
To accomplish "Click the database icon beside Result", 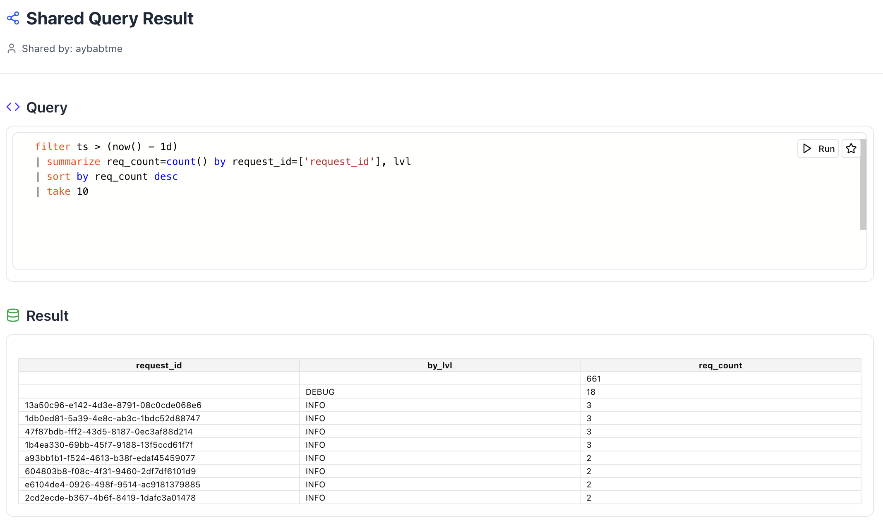I will pyautogui.click(x=13, y=315).
